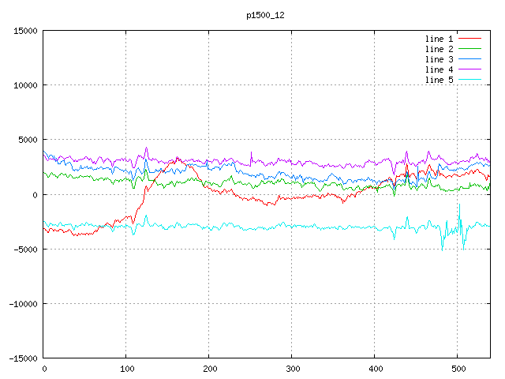Select the line 3 legend label
505x379 pixels.
(439, 59)
